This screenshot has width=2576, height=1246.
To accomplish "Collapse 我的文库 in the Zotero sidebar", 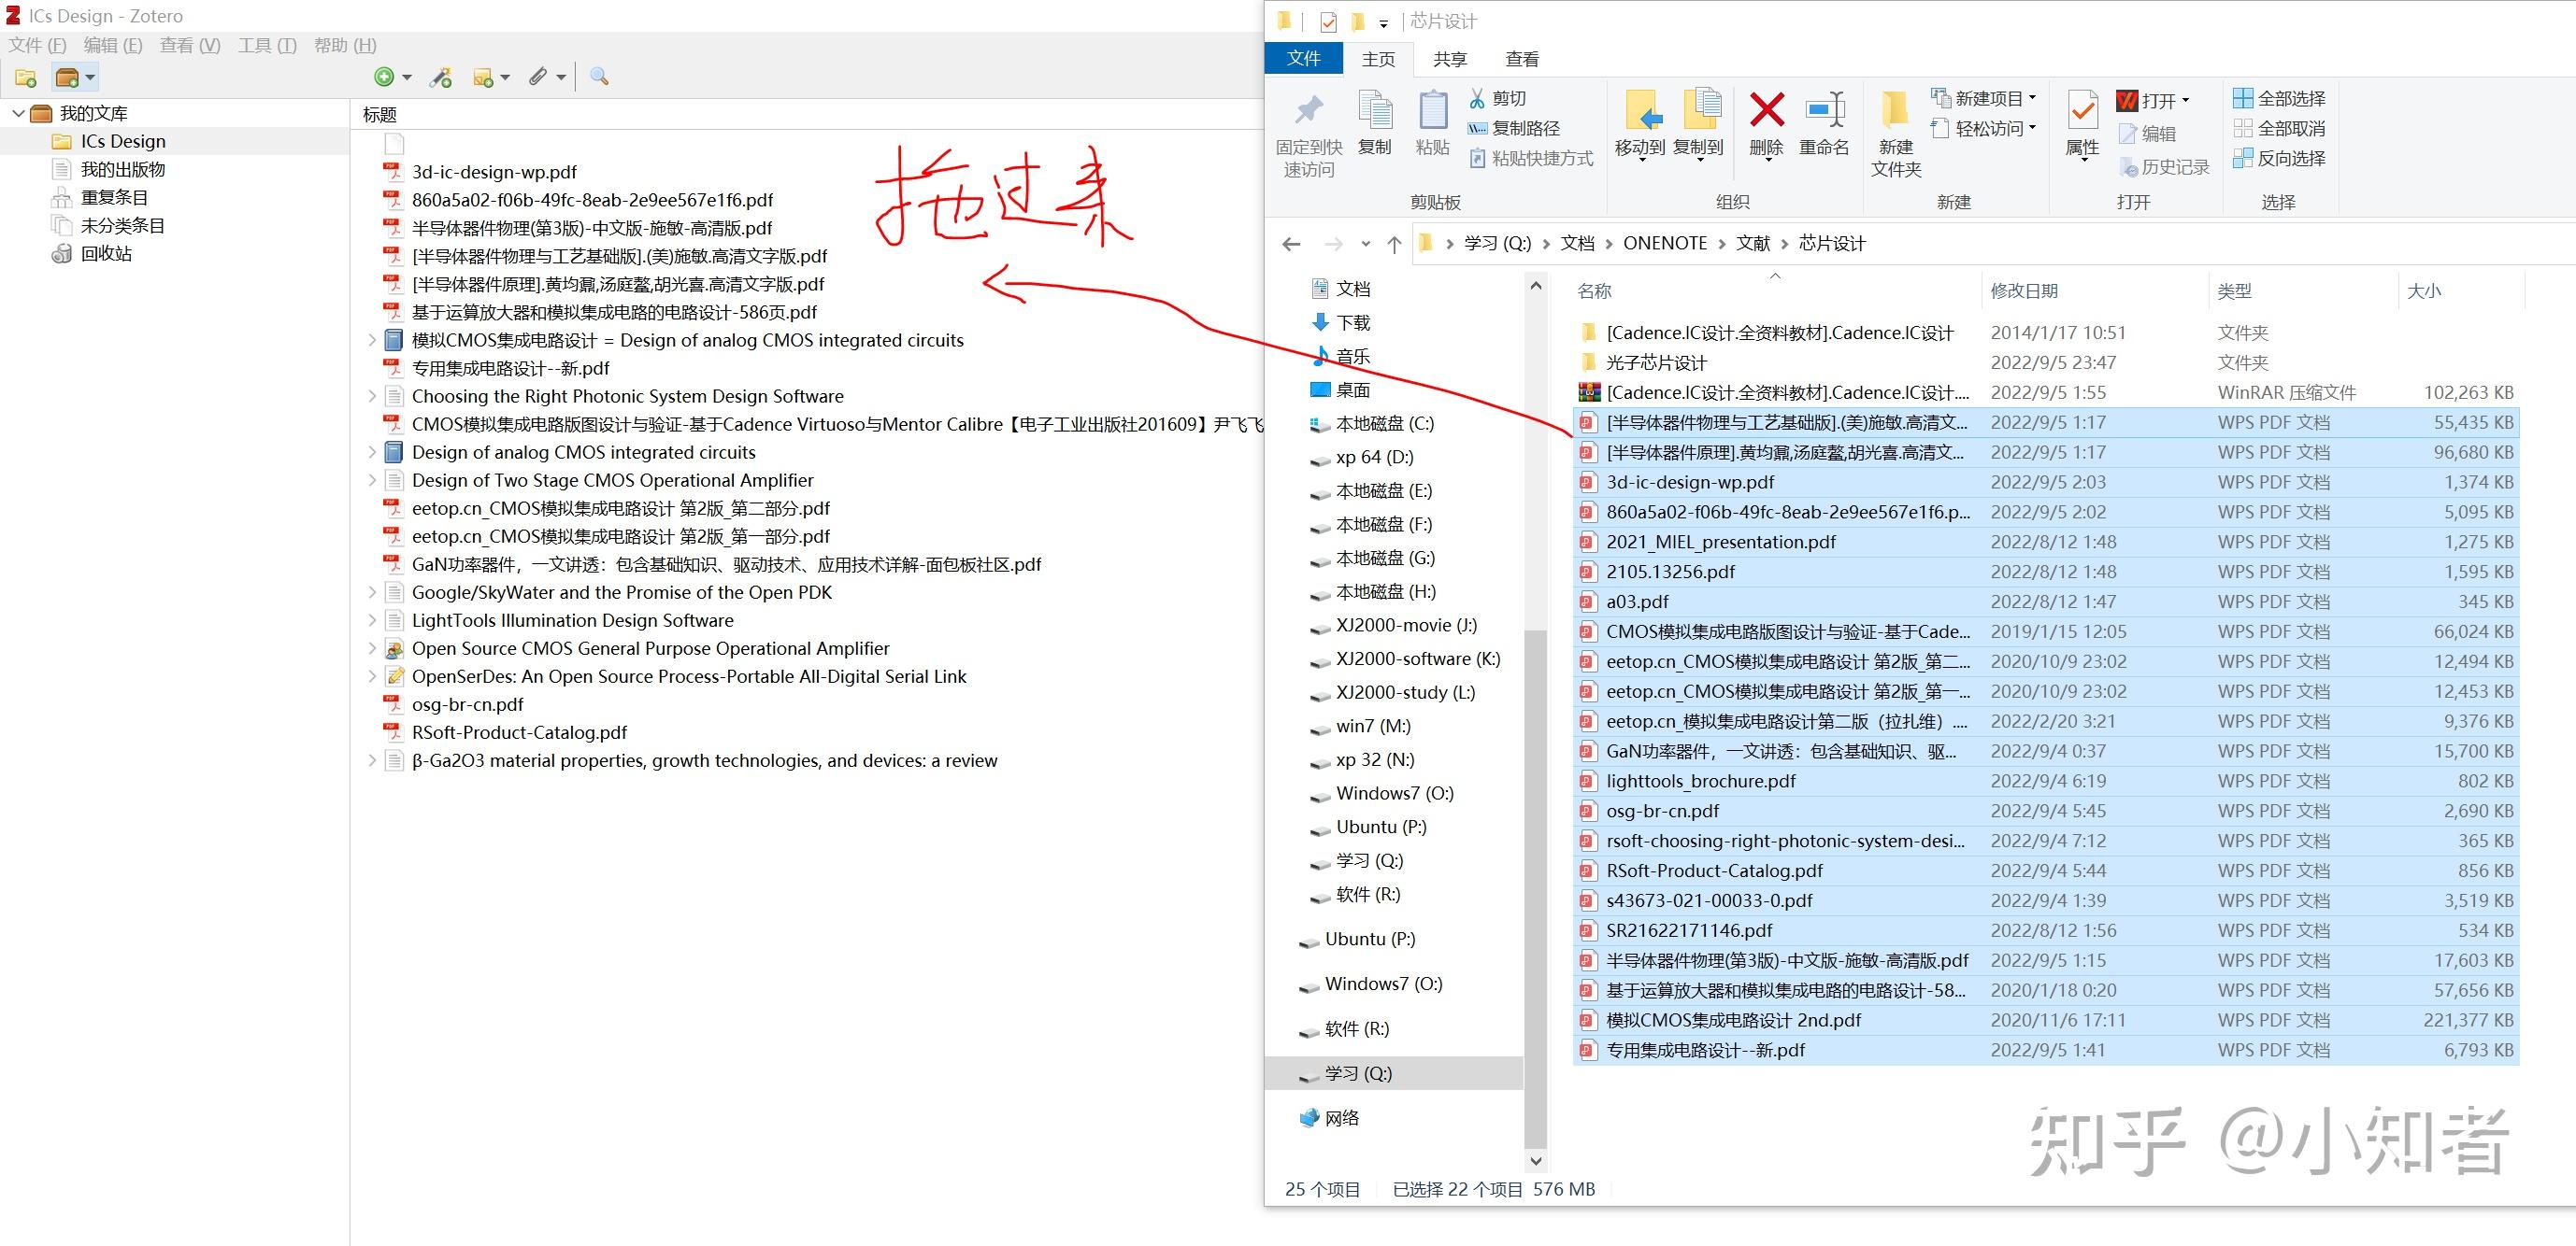I will 17,112.
